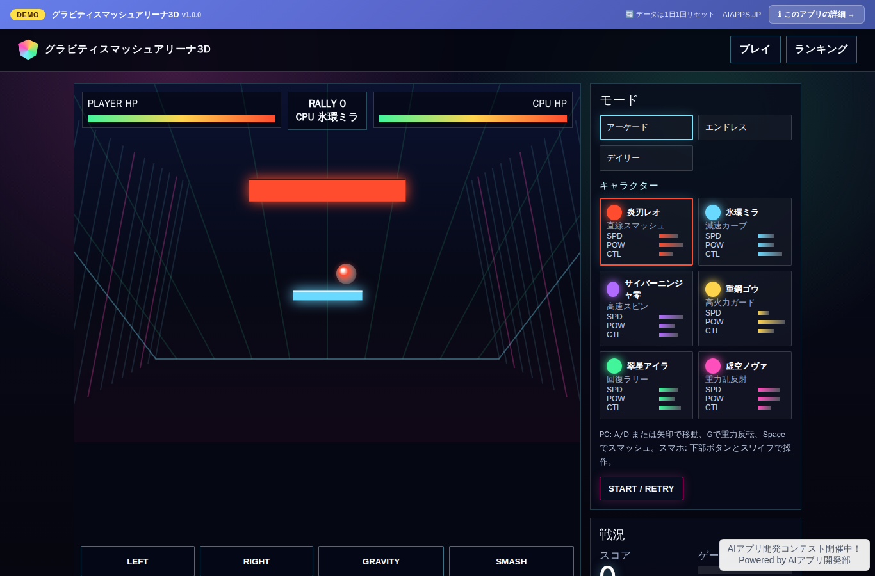Screen dimensions: 875x576
Task: Choose character card 氷環ミラ
Action: tap(745, 232)
